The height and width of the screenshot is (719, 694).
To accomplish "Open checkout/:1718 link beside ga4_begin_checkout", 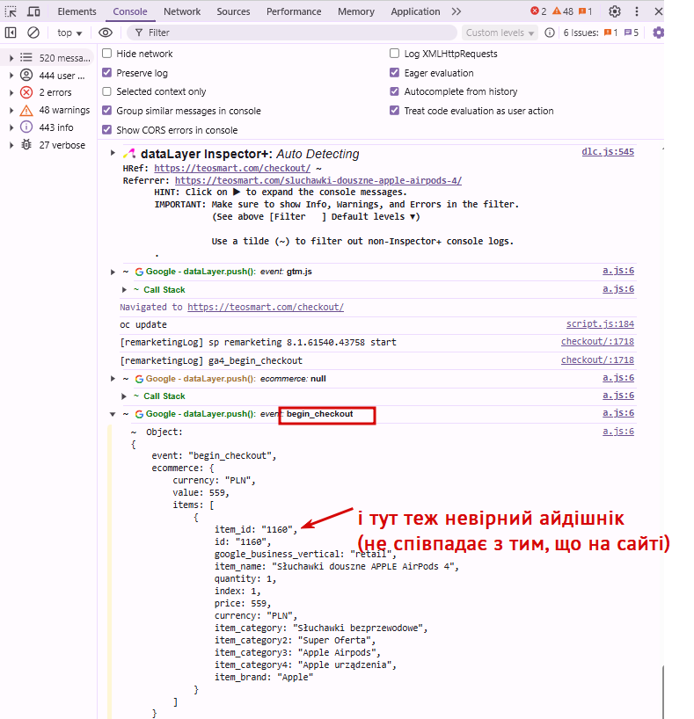I will tap(597, 360).
